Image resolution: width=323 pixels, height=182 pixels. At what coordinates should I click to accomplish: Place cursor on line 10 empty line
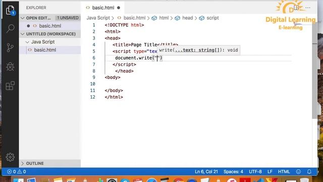[198, 84]
